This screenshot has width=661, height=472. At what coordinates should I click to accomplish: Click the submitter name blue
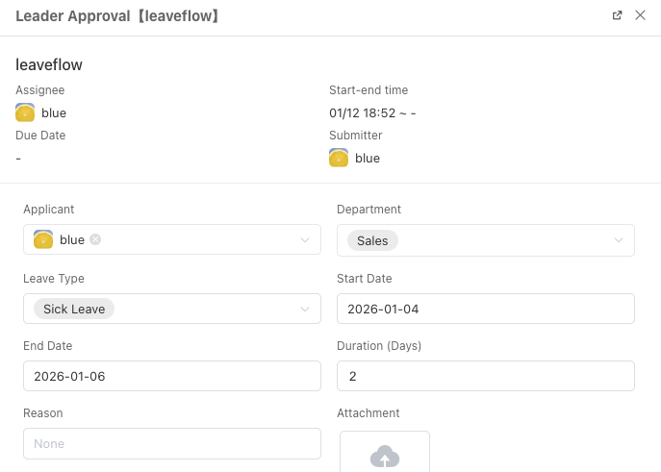(x=368, y=158)
